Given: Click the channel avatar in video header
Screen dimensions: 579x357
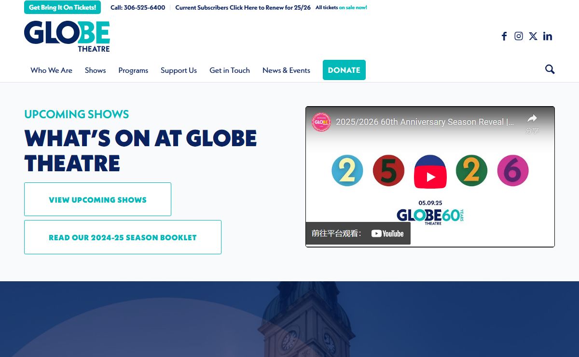Looking at the screenshot, I should click(x=321, y=122).
